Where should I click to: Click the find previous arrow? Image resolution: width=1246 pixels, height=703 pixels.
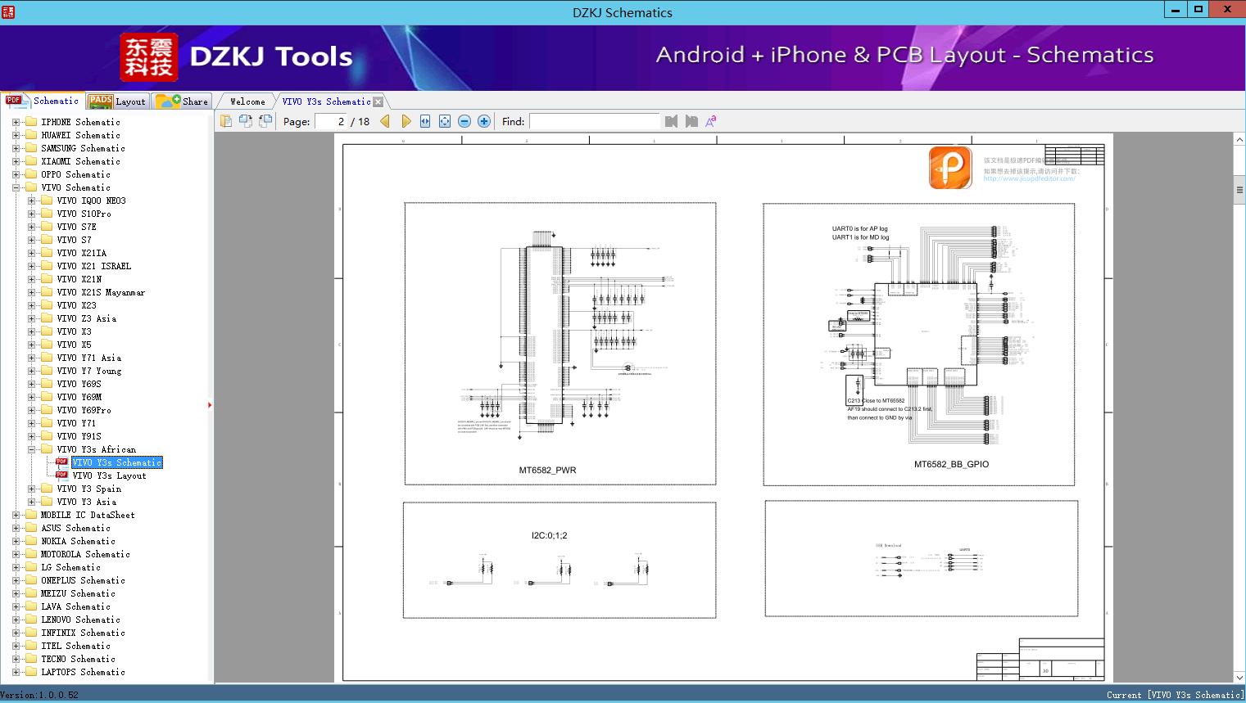(x=671, y=120)
